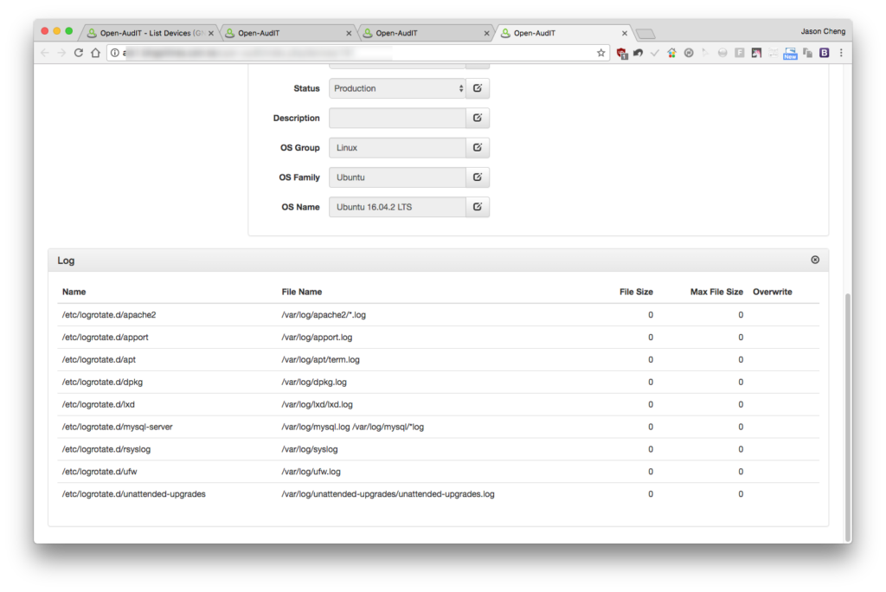Select /etc/logrotate.d/lxd in the log table
The height and width of the screenshot is (592, 886).
point(99,404)
